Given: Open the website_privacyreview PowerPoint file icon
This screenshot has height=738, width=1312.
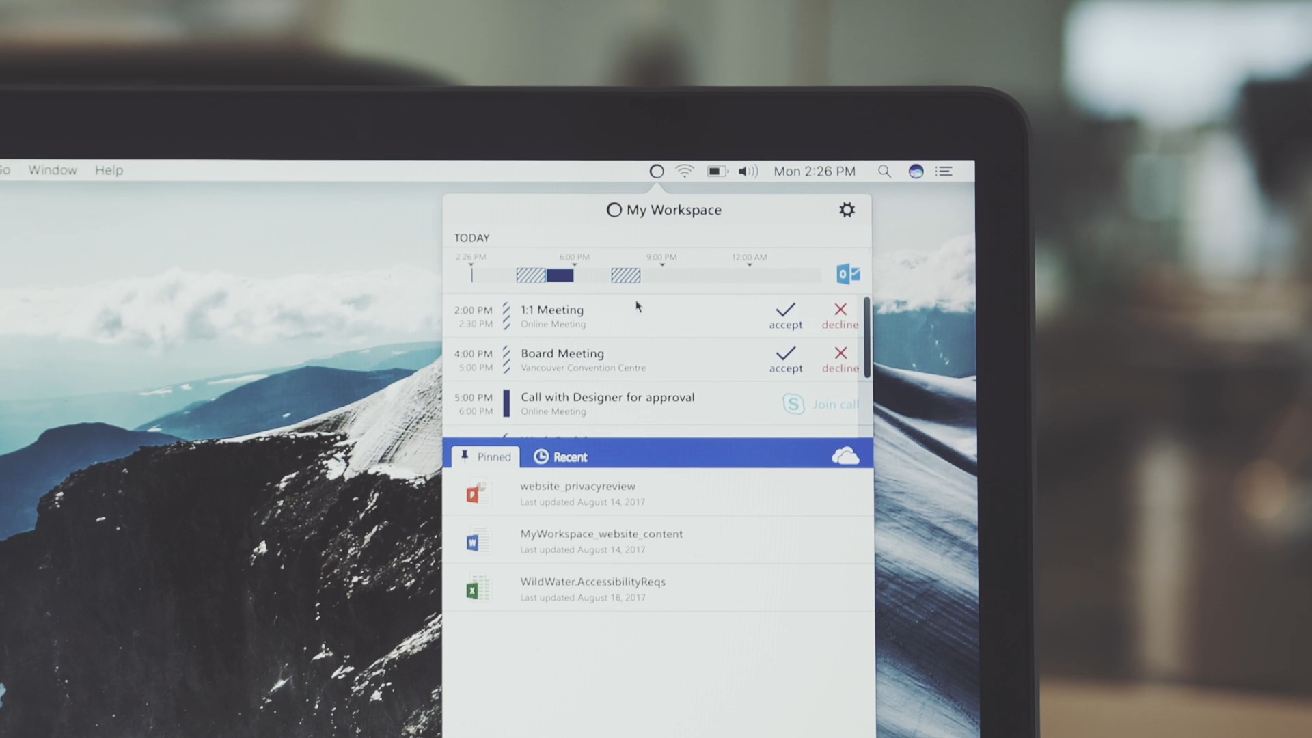Looking at the screenshot, I should (478, 493).
